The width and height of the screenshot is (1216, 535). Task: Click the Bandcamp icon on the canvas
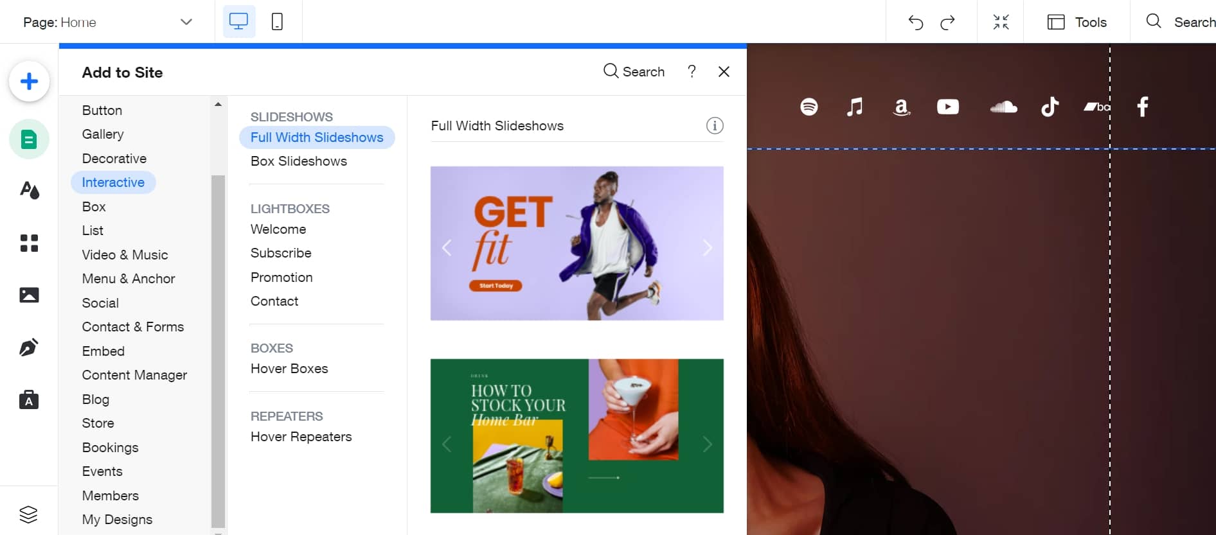pos(1097,107)
